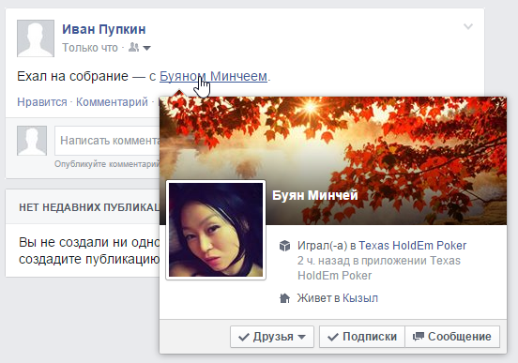Open tagged friend Буяном Минчеем link
518x363 pixels.
tap(213, 76)
